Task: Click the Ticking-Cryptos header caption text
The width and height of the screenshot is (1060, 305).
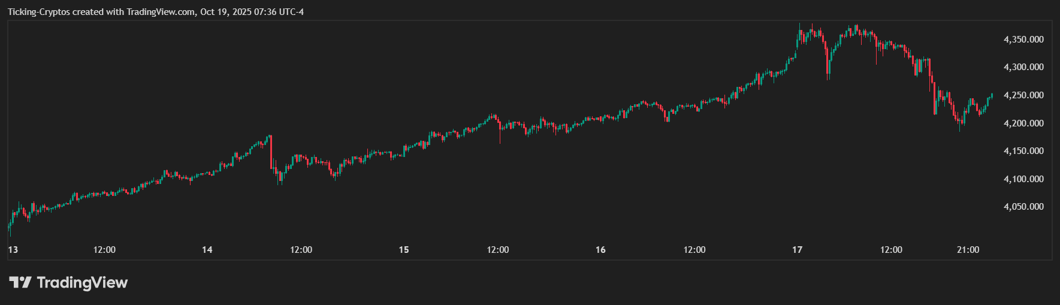Action: (x=155, y=12)
